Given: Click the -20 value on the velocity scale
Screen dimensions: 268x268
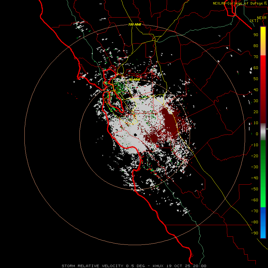Looking at the screenshot, I should pos(255,156).
